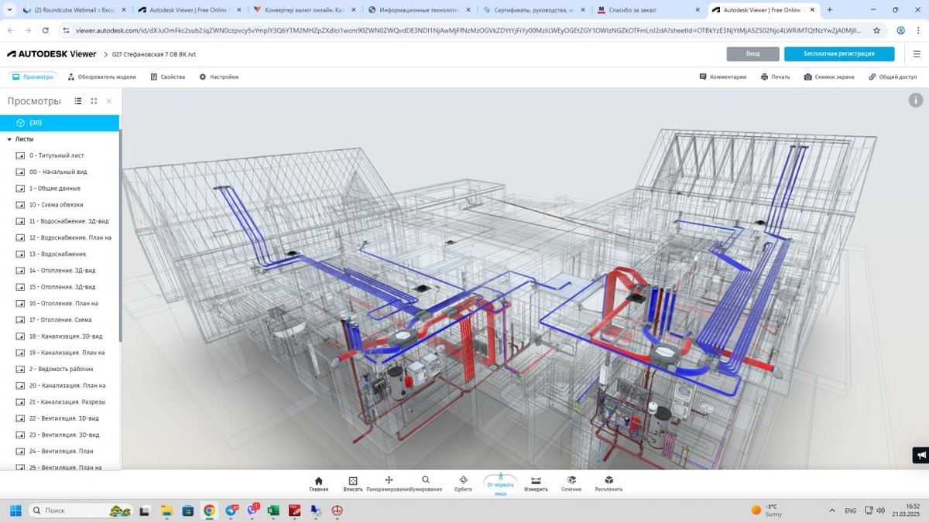Open Общий доступ sharing options
The width and height of the screenshot is (929, 522).
click(x=893, y=77)
